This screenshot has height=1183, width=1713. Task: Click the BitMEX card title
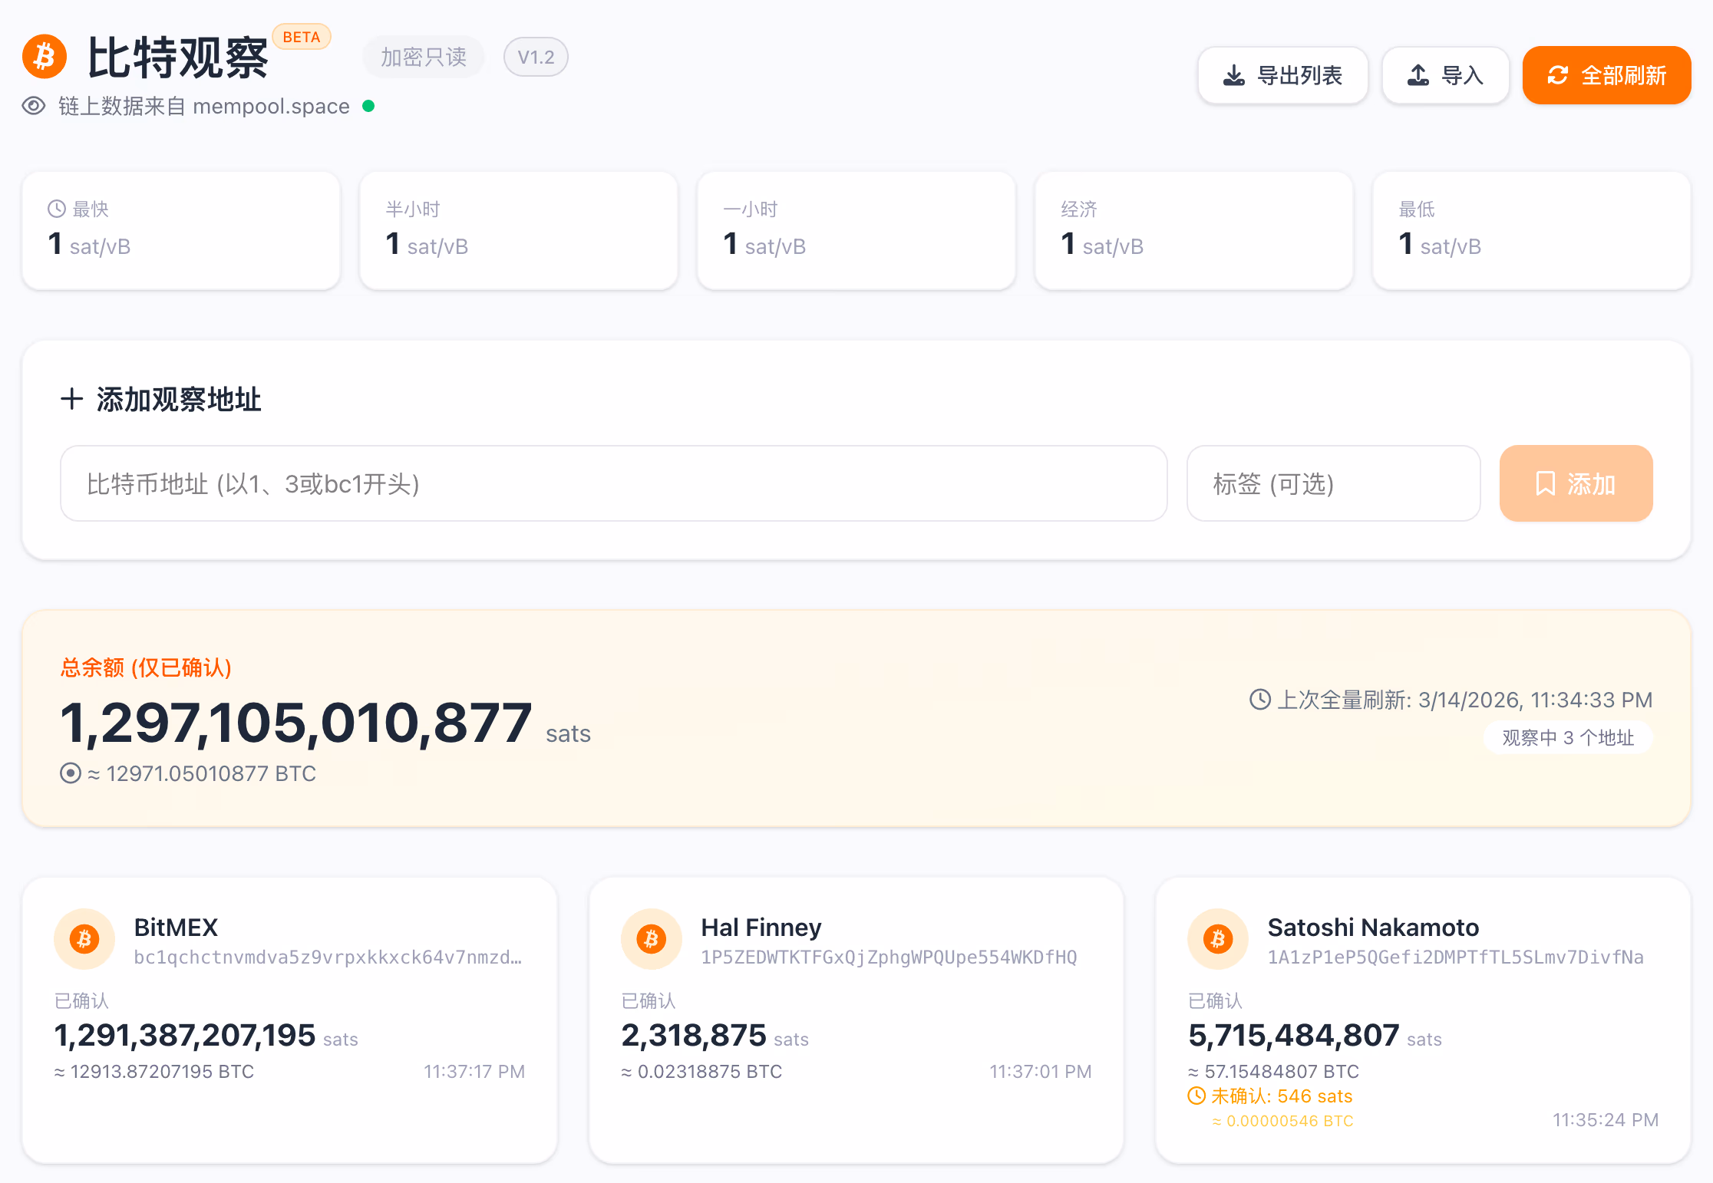click(176, 928)
